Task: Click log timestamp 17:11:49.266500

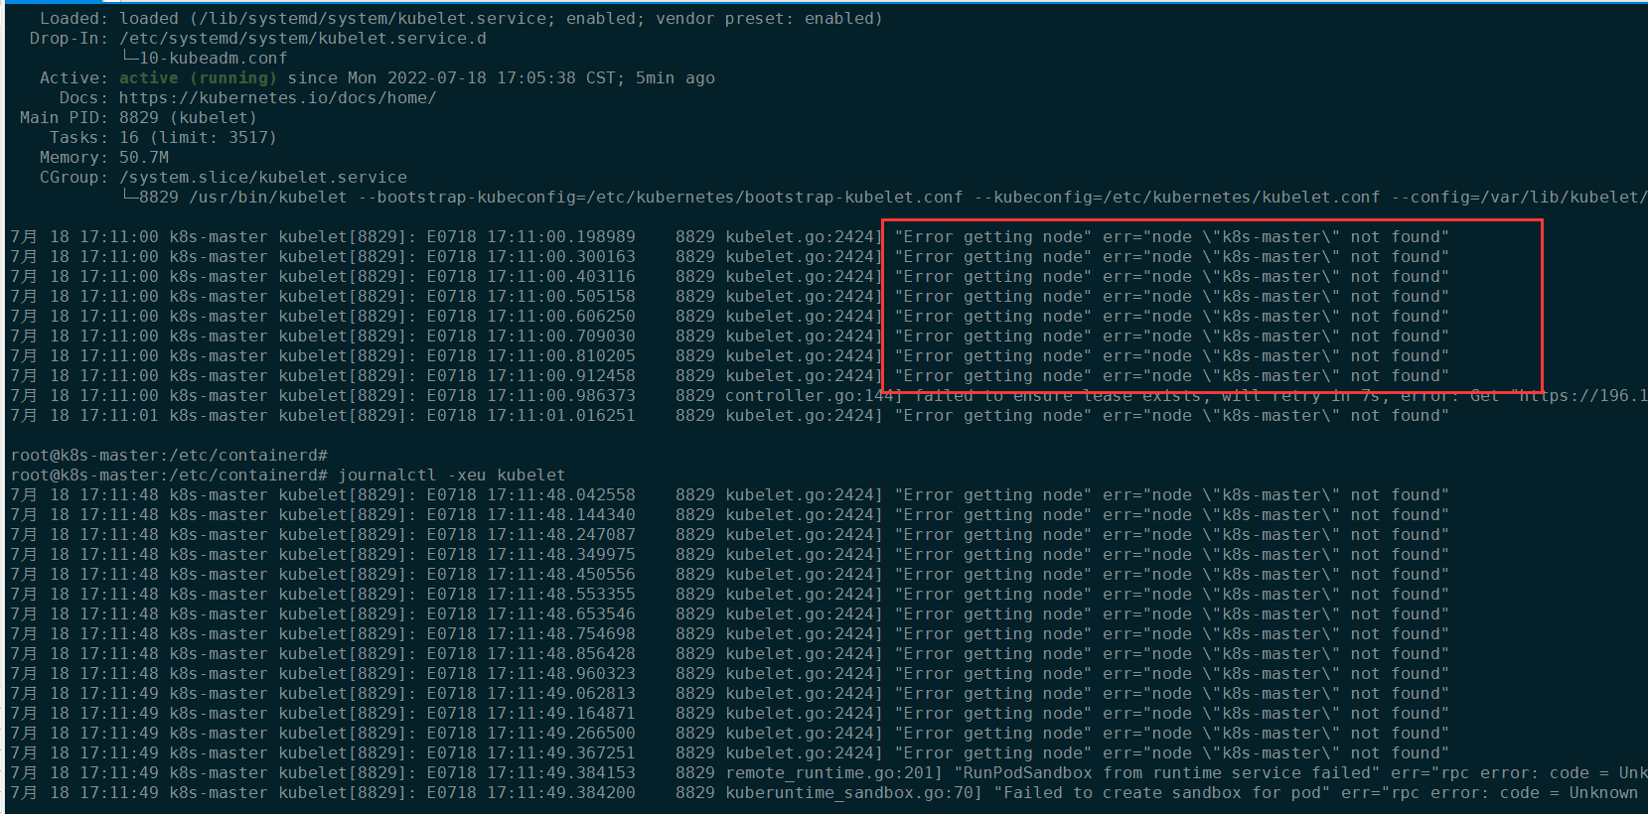Action: click(x=560, y=733)
